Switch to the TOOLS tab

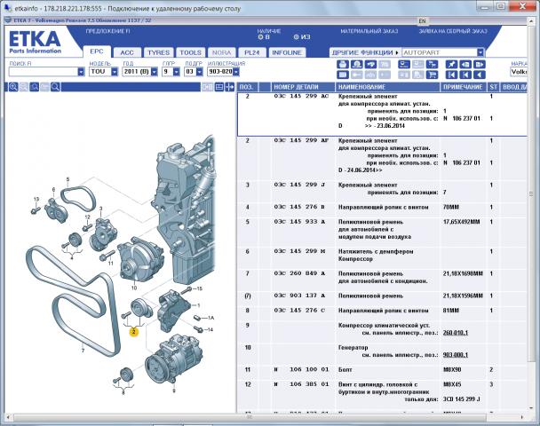190,52
